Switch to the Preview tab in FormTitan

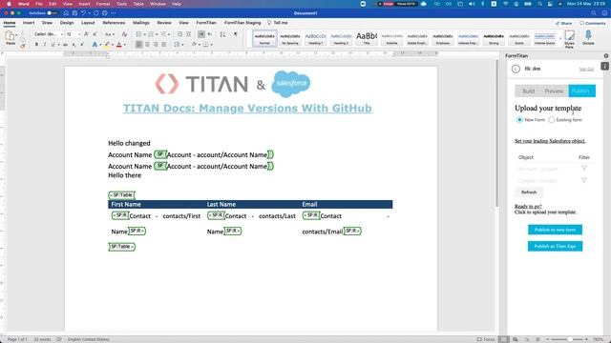click(554, 91)
